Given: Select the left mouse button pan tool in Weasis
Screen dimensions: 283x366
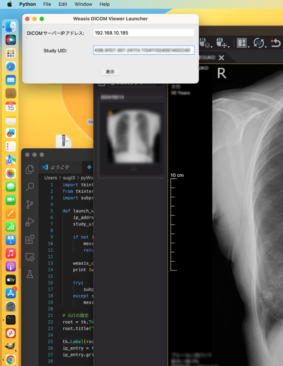Looking at the screenshot, I should tap(221, 43).
